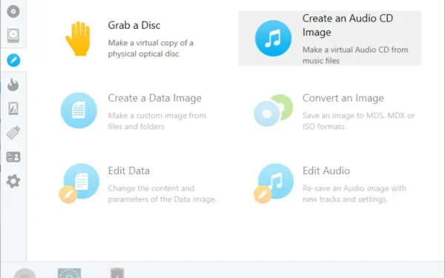The height and width of the screenshot is (278, 445).
Task: Click the two-disc Convert an Image icon
Action: pyautogui.click(x=273, y=110)
